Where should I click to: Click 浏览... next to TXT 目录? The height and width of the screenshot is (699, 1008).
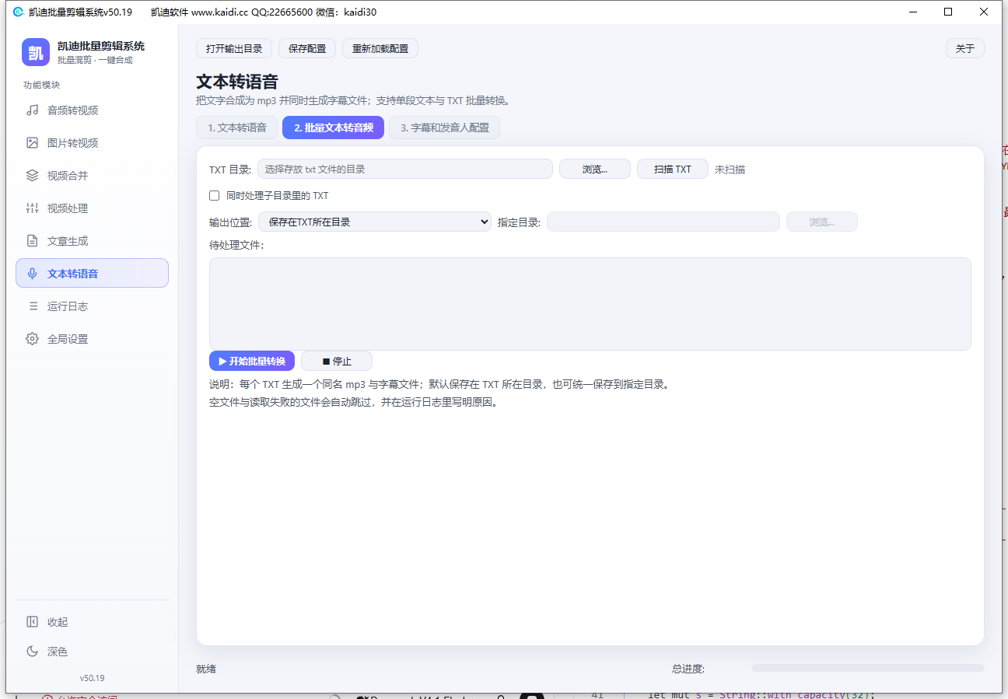tap(595, 169)
